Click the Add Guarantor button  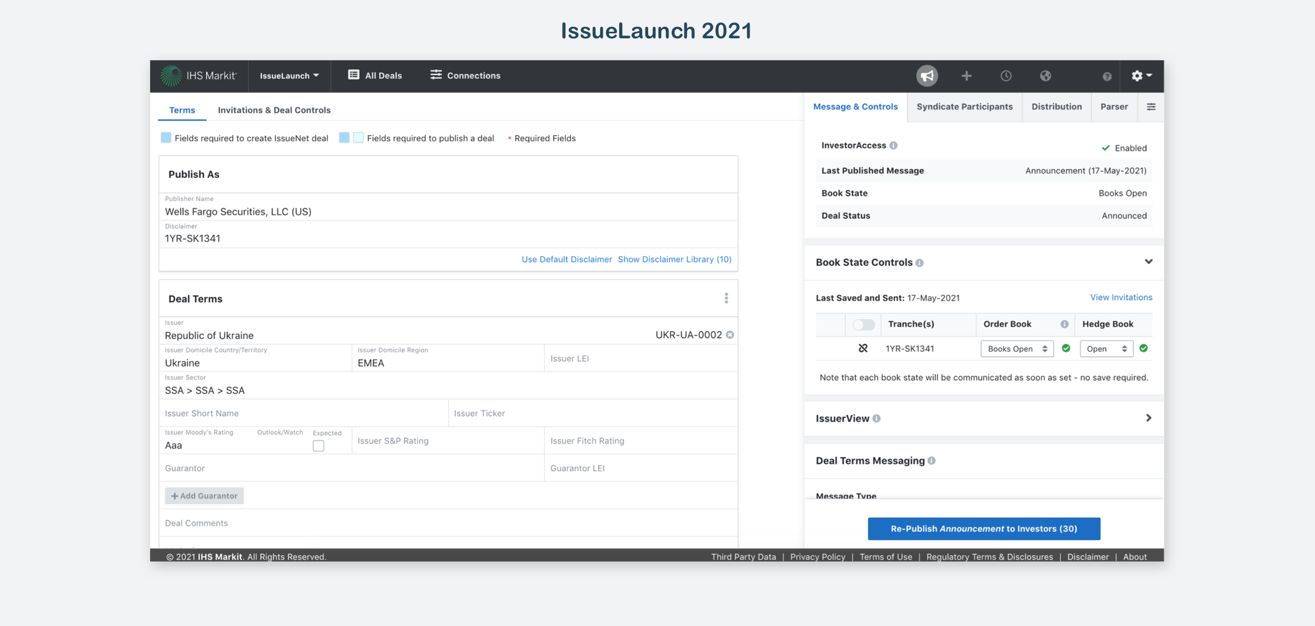[x=204, y=496]
